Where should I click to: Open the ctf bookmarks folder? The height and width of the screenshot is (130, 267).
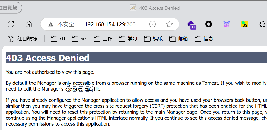[58, 39]
